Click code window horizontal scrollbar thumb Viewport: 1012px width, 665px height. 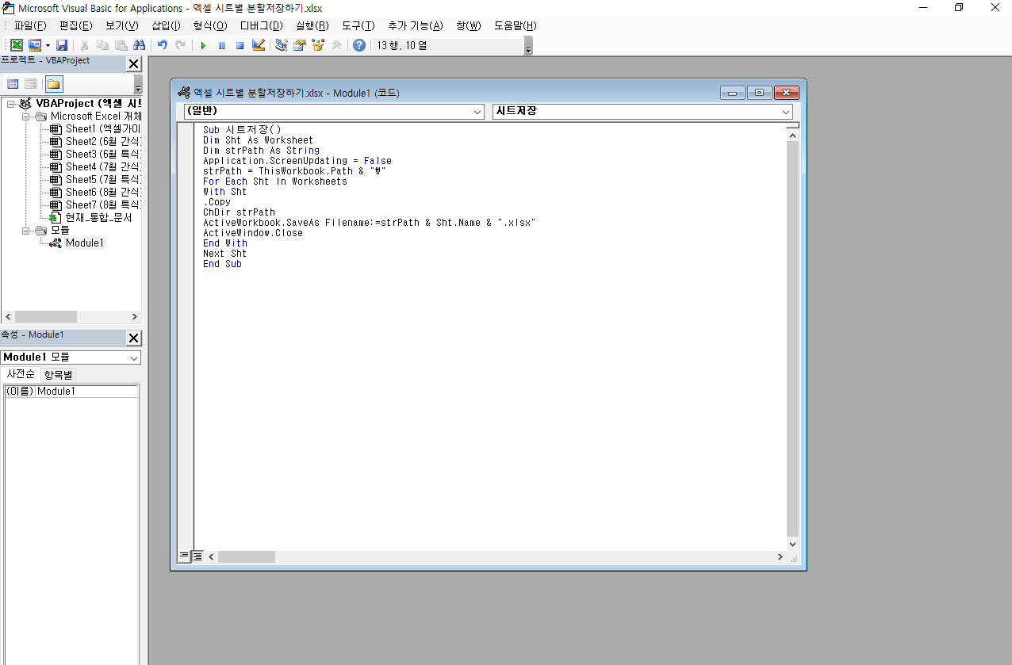[x=247, y=557]
